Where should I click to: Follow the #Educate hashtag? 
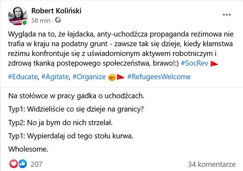click(23, 77)
